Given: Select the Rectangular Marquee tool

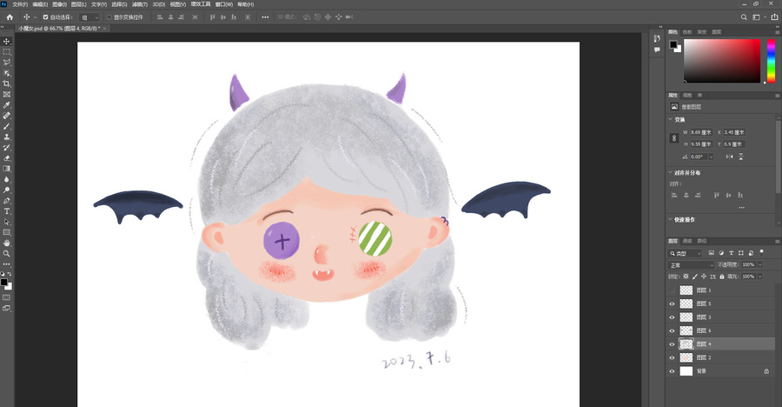Looking at the screenshot, I should [x=6, y=52].
